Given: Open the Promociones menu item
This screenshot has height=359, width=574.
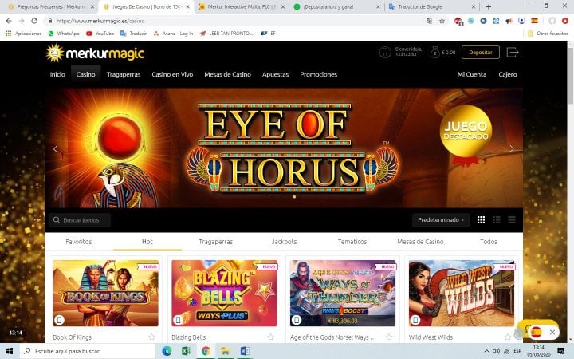Looking at the screenshot, I should (x=318, y=74).
